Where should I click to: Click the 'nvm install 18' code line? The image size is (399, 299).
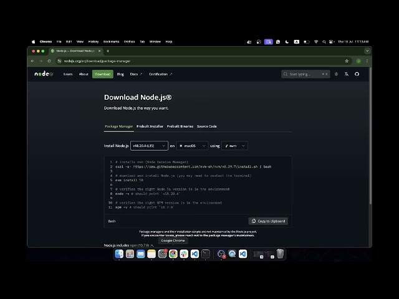(x=130, y=180)
